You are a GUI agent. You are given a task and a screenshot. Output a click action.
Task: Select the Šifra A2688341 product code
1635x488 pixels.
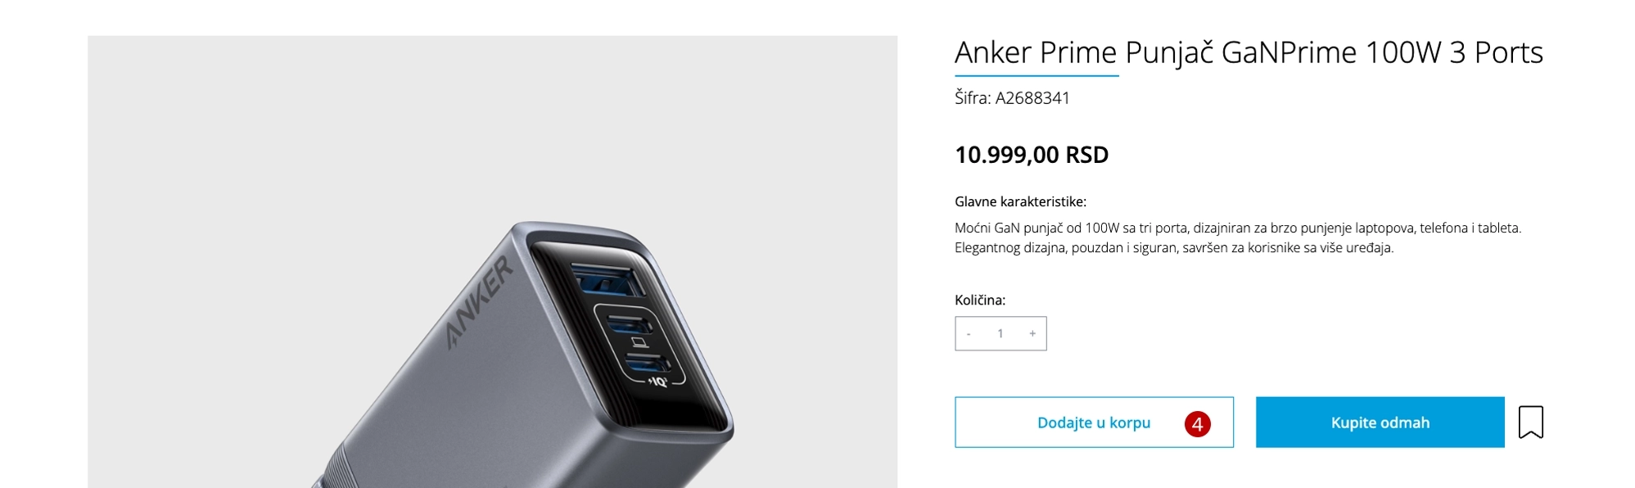pyautogui.click(x=1012, y=98)
